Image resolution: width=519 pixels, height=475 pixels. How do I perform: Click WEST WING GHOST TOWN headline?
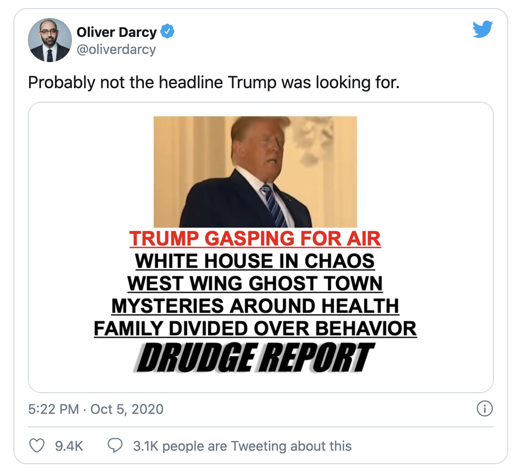coord(255,284)
